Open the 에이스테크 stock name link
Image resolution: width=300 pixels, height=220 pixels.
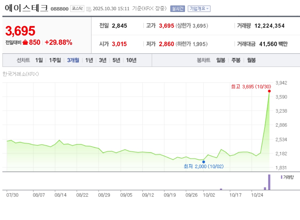pyautogui.click(x=26, y=8)
